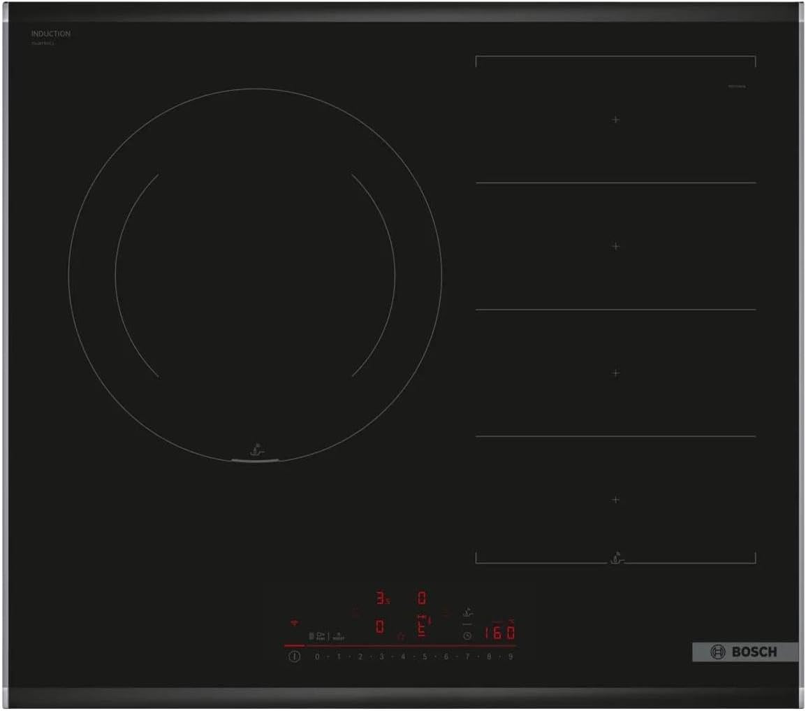The height and width of the screenshot is (711, 806).
Task: Tap the boost function button
Action: click(x=338, y=636)
